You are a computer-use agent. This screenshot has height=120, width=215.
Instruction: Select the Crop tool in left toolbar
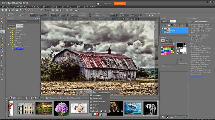pyautogui.click(x=2, y=32)
